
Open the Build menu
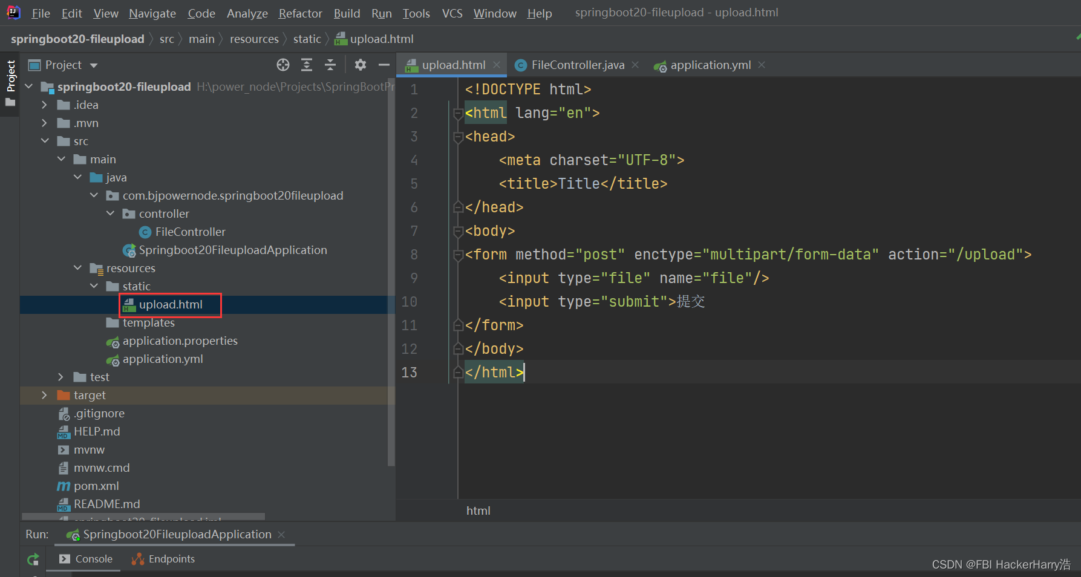[347, 13]
